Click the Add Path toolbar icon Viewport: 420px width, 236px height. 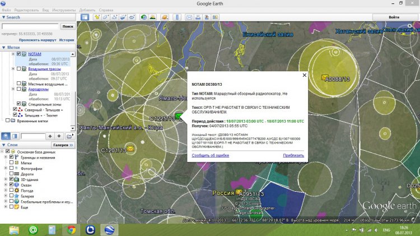pyautogui.click(x=115, y=17)
